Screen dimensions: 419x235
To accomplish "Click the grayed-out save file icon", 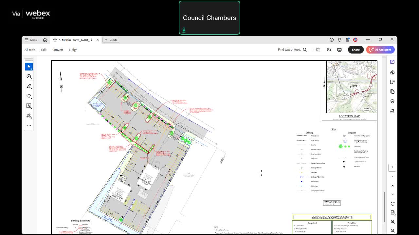I will click(318, 50).
